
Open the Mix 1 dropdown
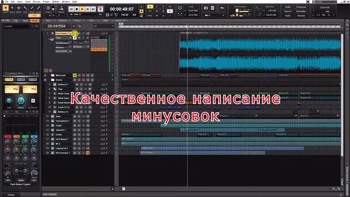(x=214, y=15)
